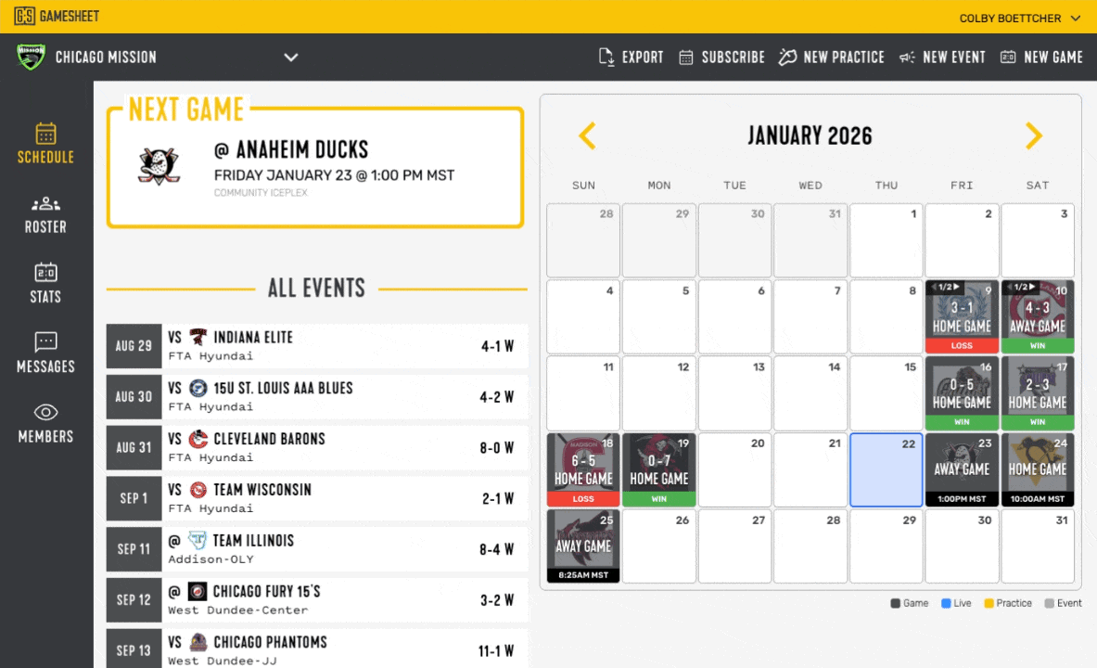Click the New Event megaphone icon

point(907,58)
